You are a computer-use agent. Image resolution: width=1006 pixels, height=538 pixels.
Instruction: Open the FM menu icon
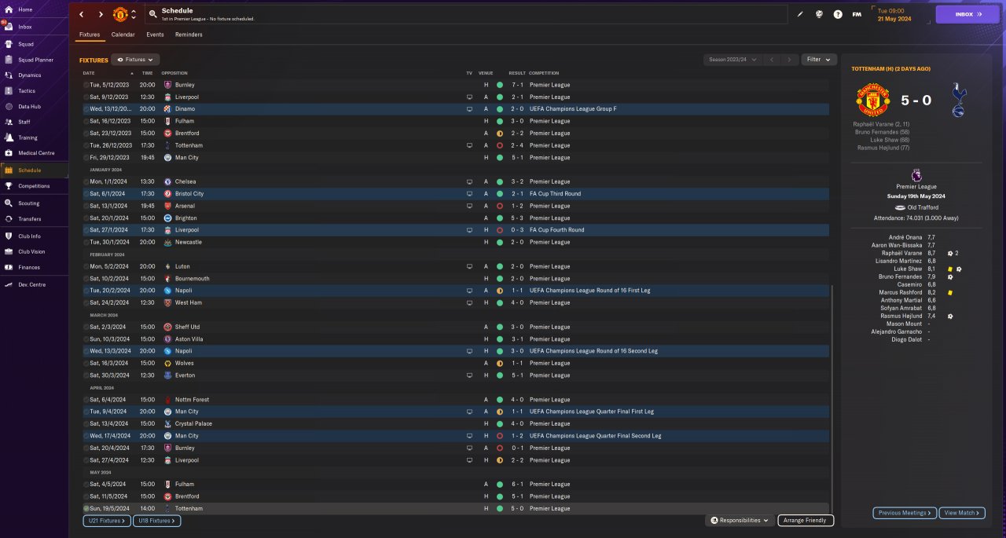pyautogui.click(x=857, y=14)
